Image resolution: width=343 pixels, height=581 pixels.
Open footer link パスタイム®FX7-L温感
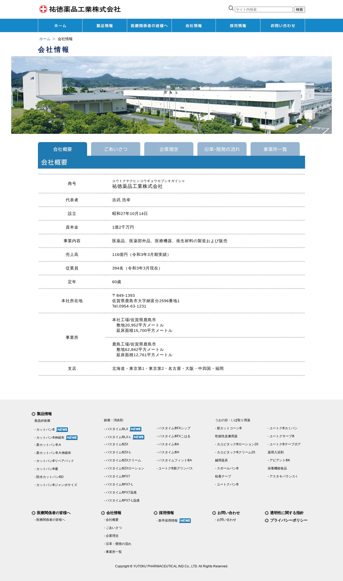(x=122, y=500)
